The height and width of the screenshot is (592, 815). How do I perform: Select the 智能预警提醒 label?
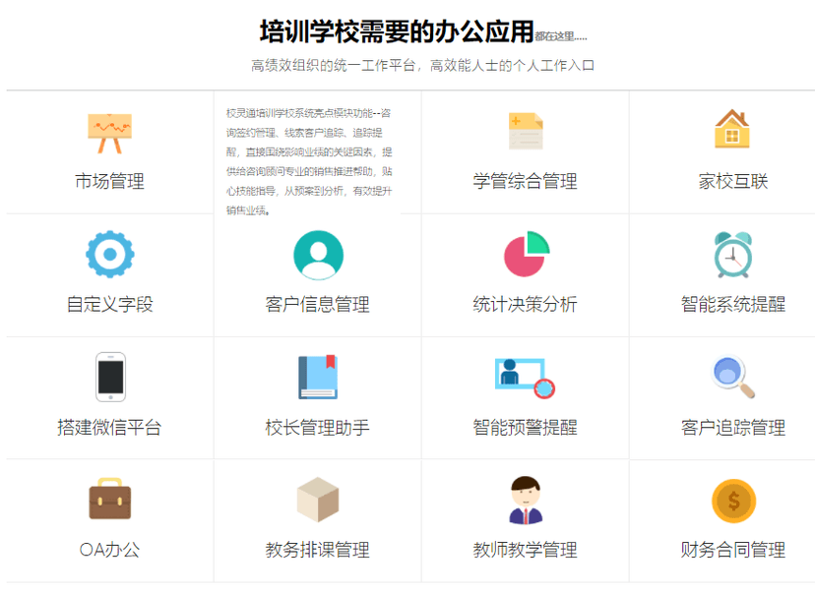[525, 428]
